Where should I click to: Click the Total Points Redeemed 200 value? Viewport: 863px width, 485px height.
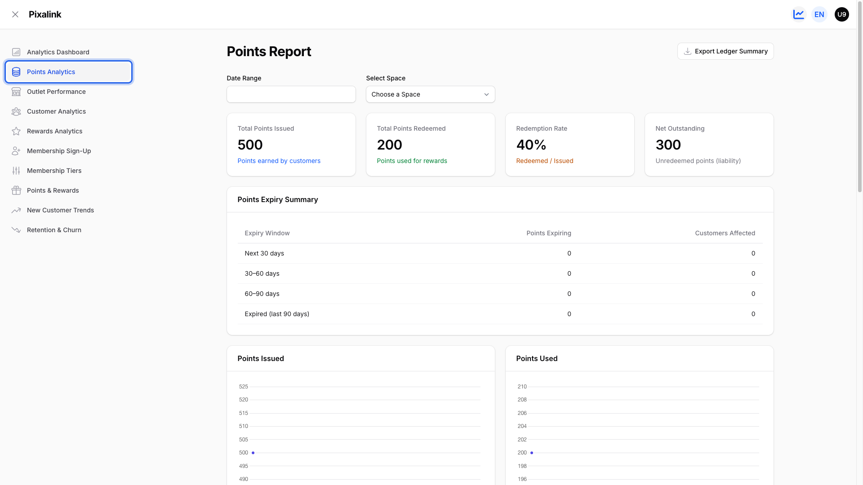(390, 145)
